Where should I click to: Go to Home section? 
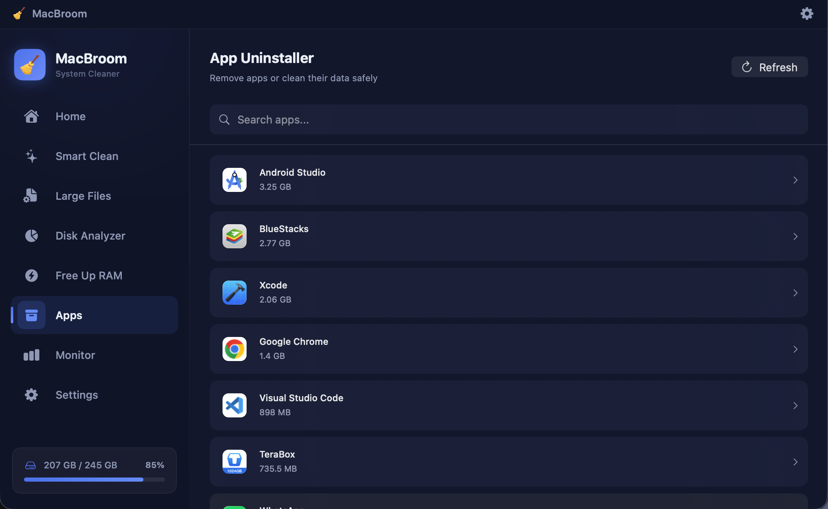(94, 116)
